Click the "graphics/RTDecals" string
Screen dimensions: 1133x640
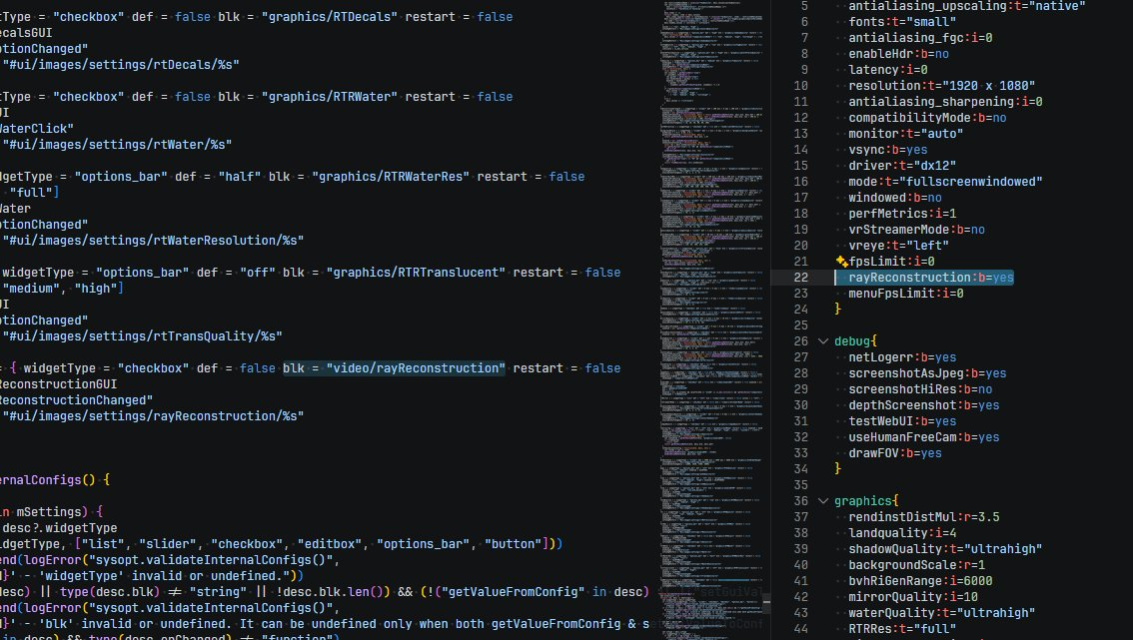point(329,17)
